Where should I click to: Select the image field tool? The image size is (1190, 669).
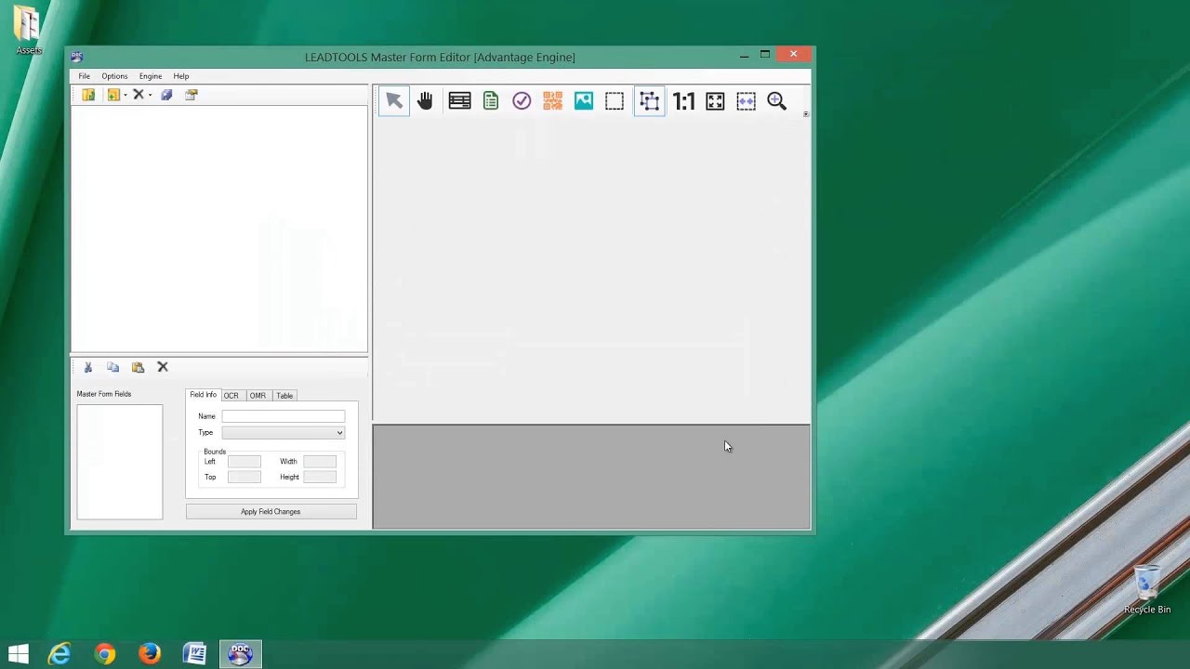583,101
